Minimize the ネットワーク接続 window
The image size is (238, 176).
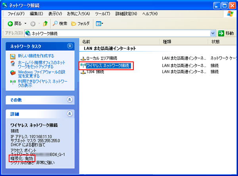pos(217,6)
